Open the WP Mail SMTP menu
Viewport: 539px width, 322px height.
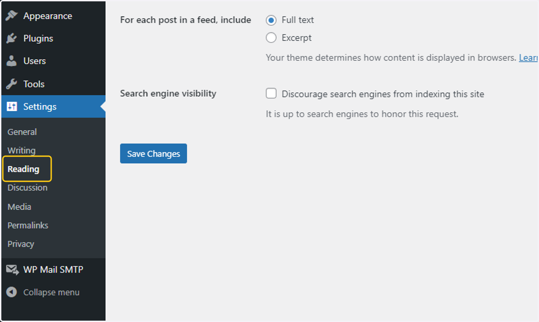[x=53, y=269]
